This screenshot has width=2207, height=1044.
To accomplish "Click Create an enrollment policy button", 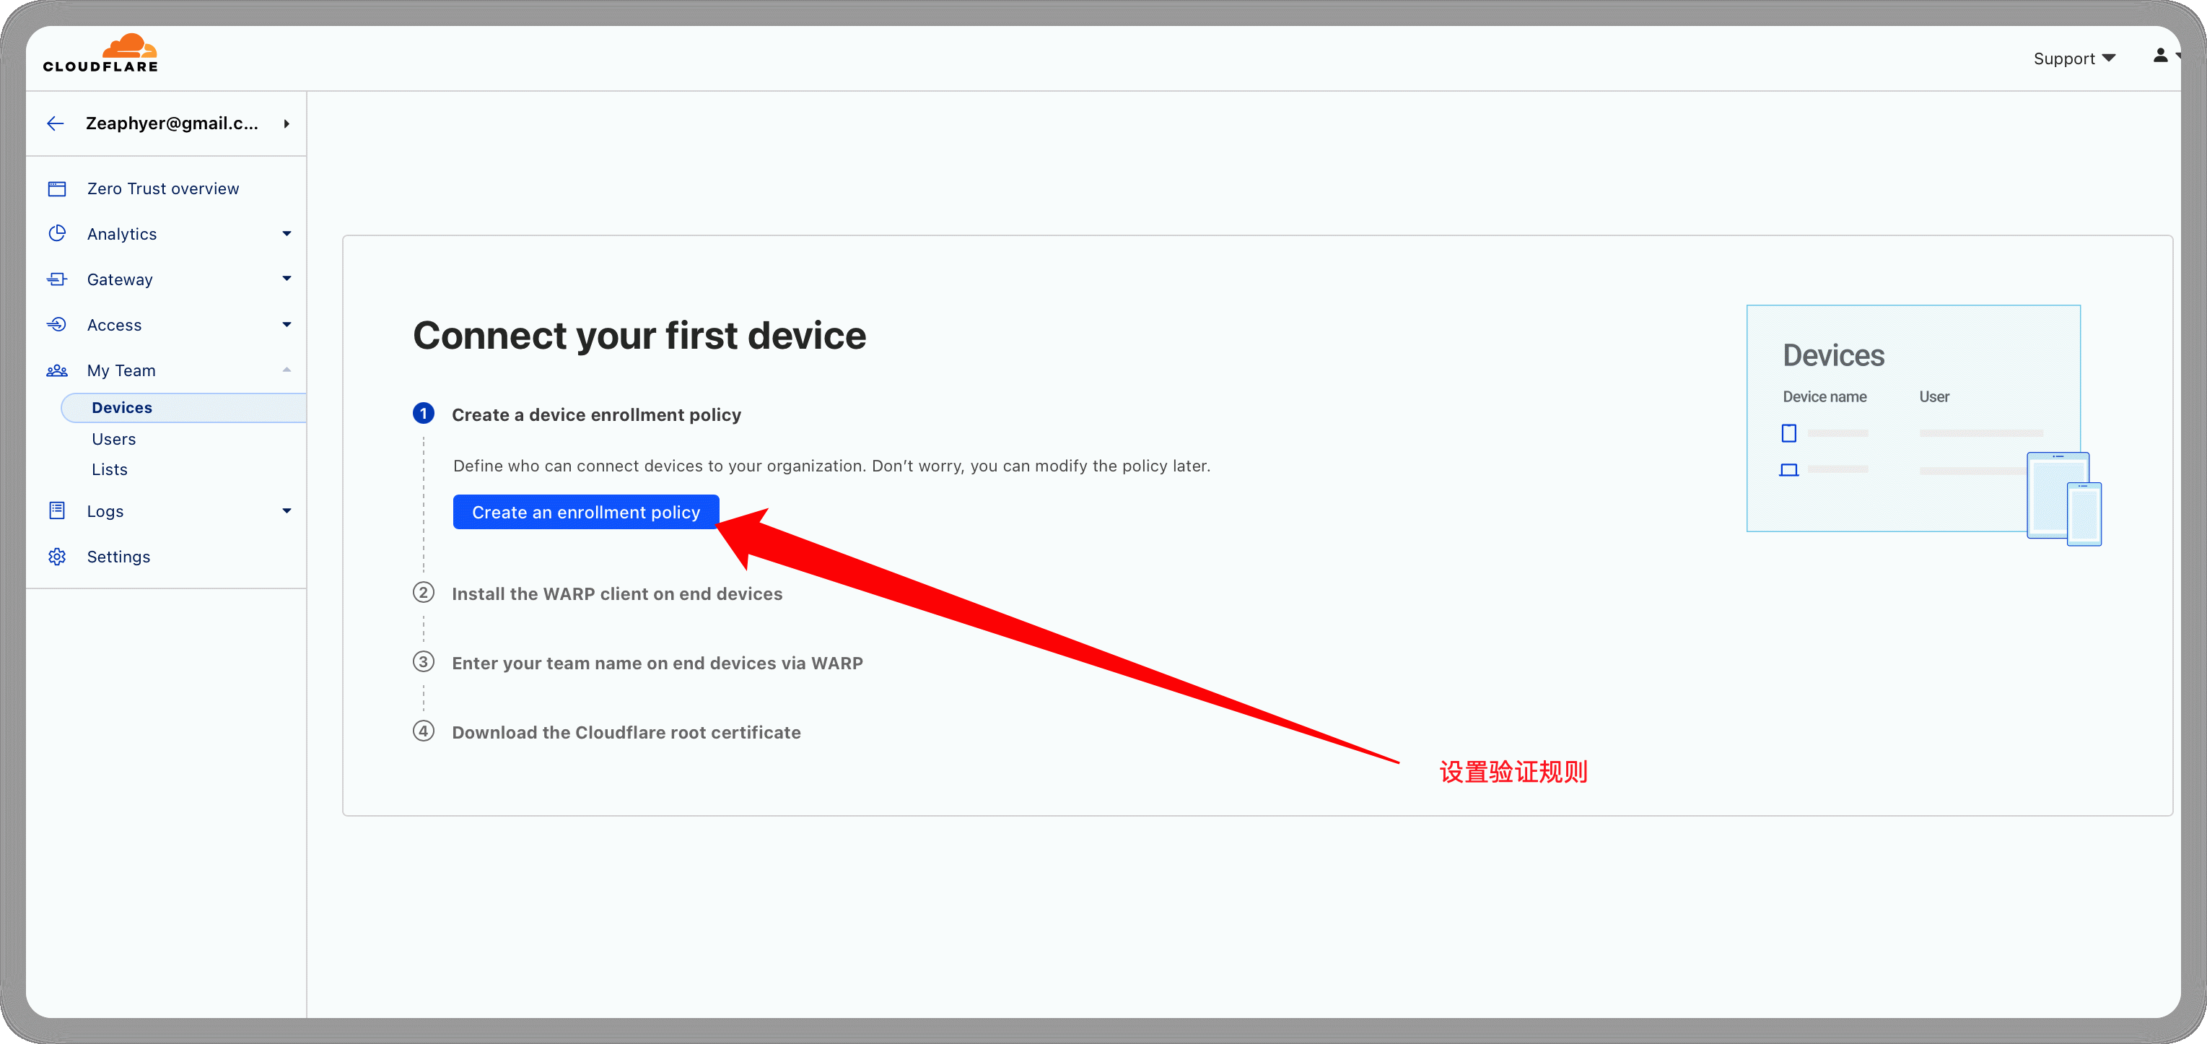I will click(585, 511).
